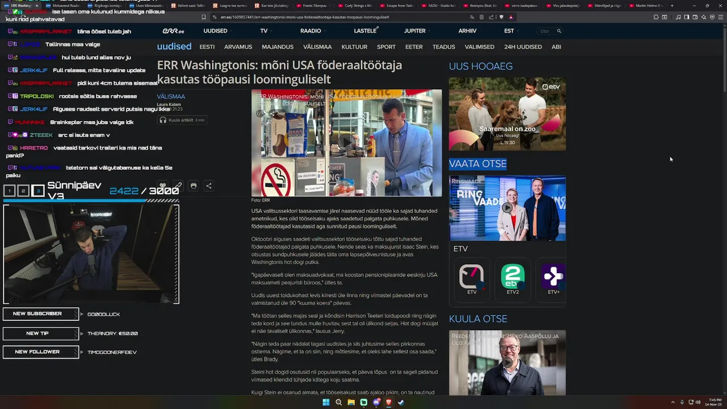Screen dimensions: 727x409
Task: Open the VALIMISED news section
Action: 479,47
